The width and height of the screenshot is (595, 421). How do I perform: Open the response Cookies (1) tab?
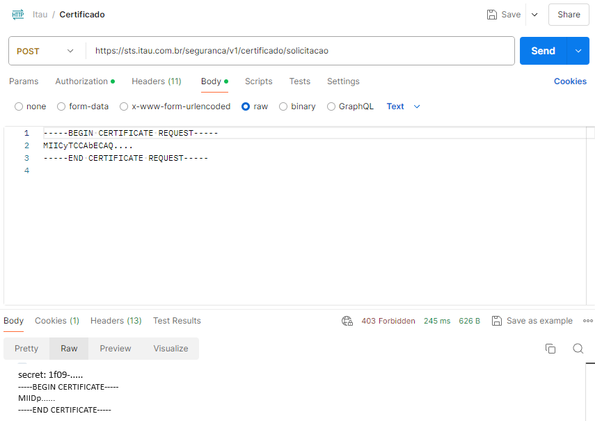(57, 321)
